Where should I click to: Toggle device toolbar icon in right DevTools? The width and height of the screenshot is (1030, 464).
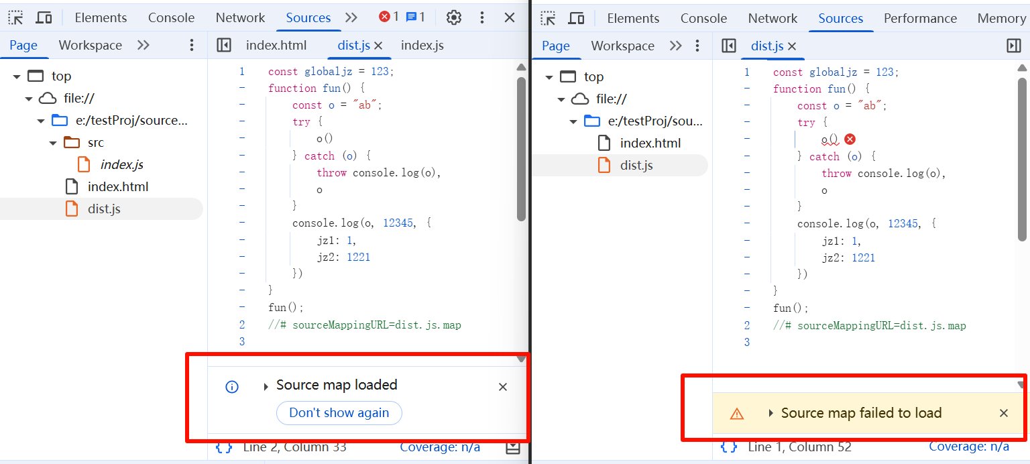577,18
